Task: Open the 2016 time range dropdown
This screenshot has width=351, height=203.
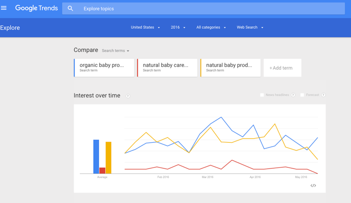Action: [178, 27]
